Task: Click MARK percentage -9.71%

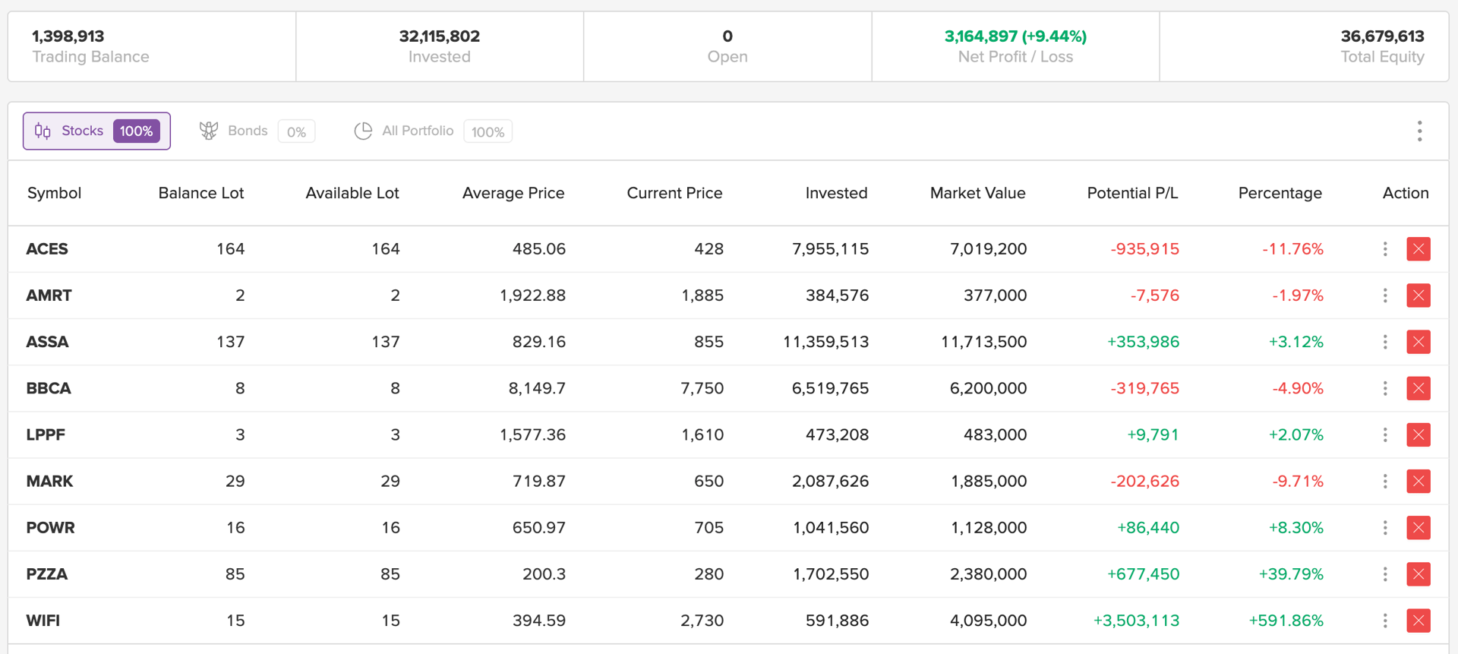Action: 1298,481
